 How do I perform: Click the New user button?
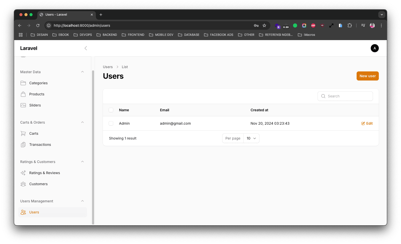pyautogui.click(x=367, y=76)
